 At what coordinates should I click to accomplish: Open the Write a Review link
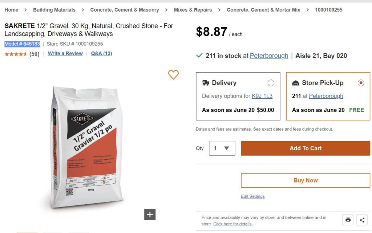(65, 54)
